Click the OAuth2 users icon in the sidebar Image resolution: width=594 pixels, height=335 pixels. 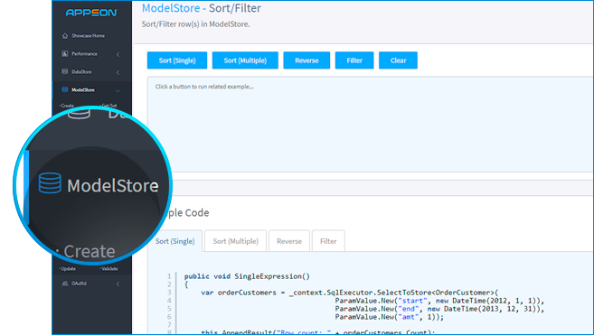[65, 284]
